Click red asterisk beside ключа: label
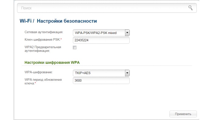 coord(36,83)
